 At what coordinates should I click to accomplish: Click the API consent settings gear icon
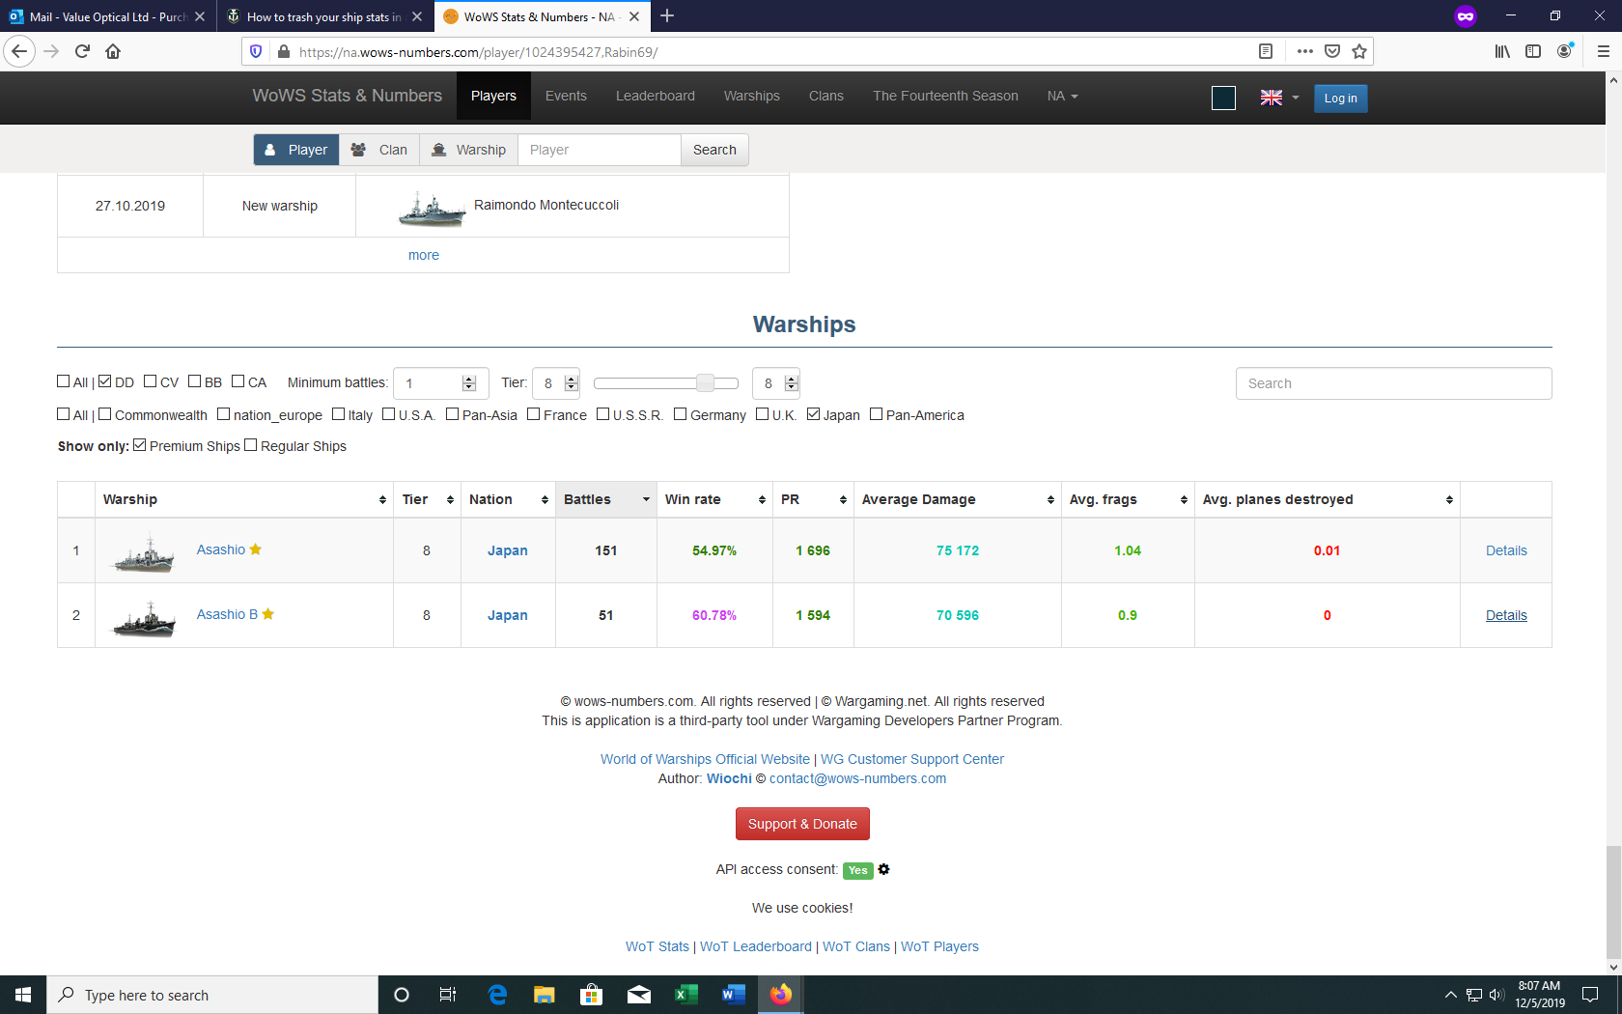tap(883, 869)
